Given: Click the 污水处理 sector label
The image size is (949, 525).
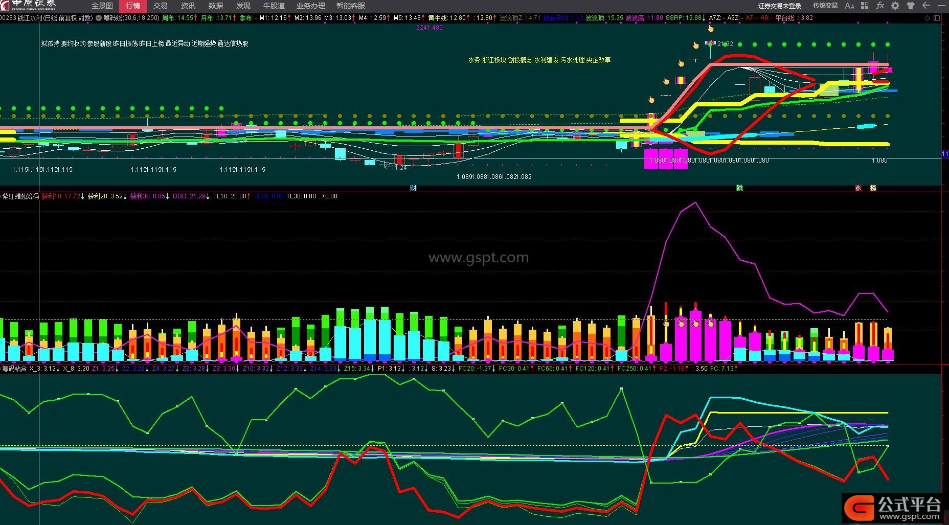Looking at the screenshot, I should 572,60.
